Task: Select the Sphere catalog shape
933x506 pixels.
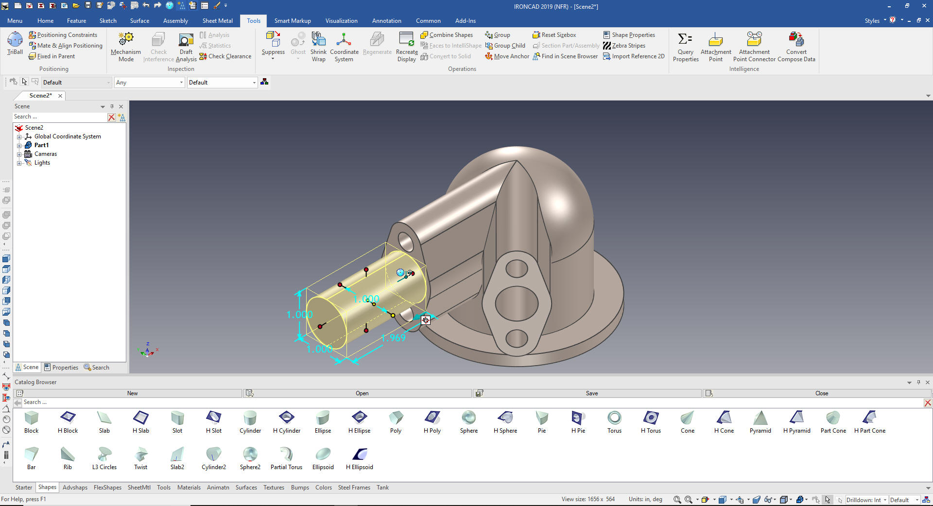Action: click(x=469, y=422)
